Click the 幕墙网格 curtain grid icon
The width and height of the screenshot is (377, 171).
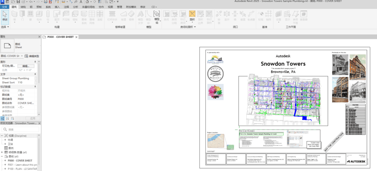[92, 14]
